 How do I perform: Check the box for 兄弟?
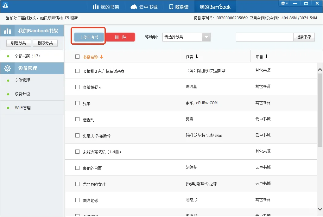click(x=78, y=103)
